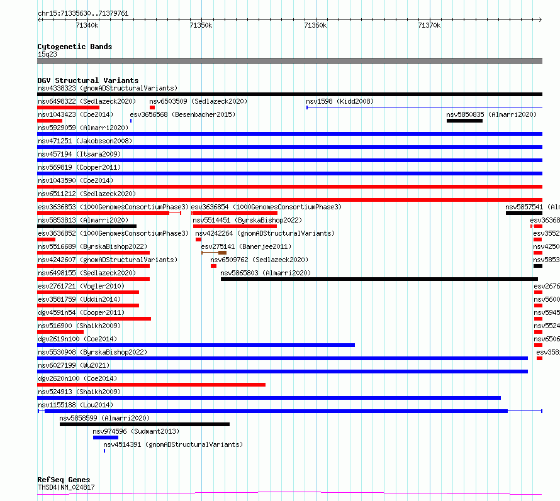Click the nsv6503509 Sedlazeck2020 label

point(198,101)
